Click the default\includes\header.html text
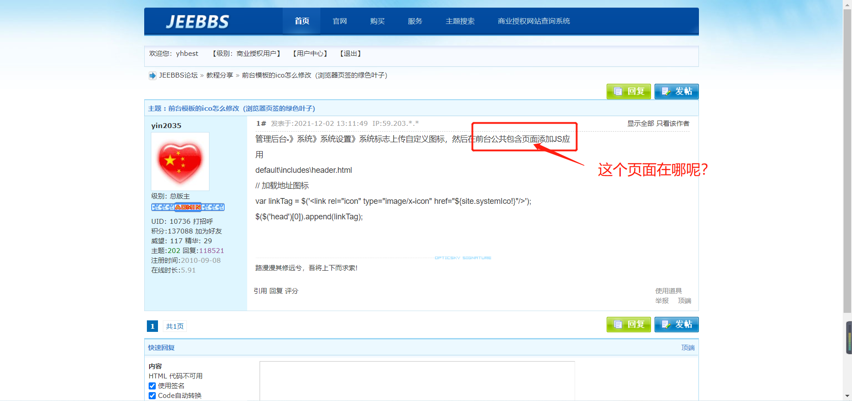This screenshot has height=401, width=852. [304, 170]
